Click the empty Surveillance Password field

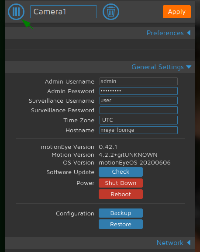click(138, 110)
